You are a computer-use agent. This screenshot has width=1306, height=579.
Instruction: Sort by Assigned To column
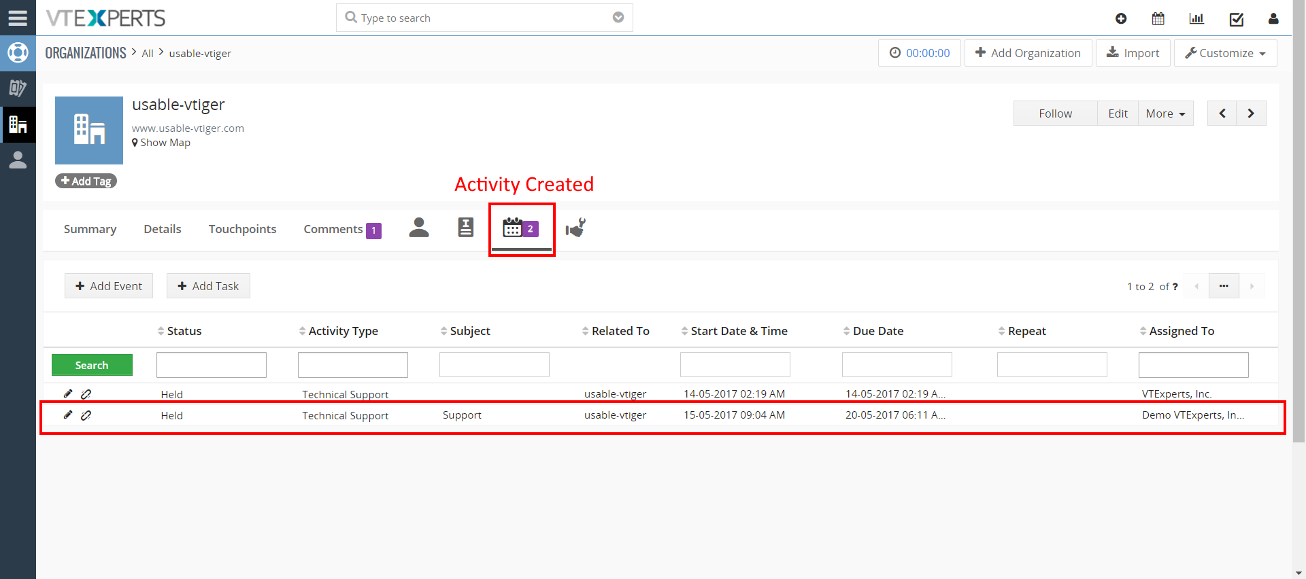click(1177, 331)
